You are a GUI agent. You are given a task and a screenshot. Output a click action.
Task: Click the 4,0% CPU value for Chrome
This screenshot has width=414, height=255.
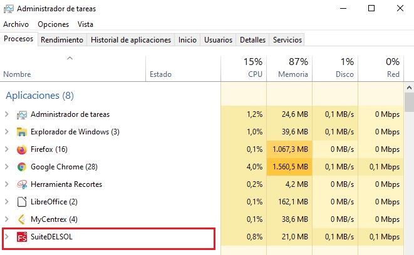click(x=254, y=167)
